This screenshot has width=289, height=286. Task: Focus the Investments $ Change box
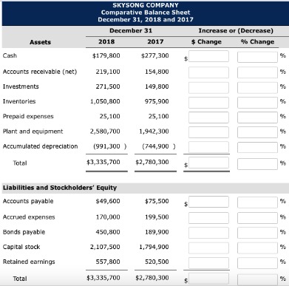coord(208,87)
